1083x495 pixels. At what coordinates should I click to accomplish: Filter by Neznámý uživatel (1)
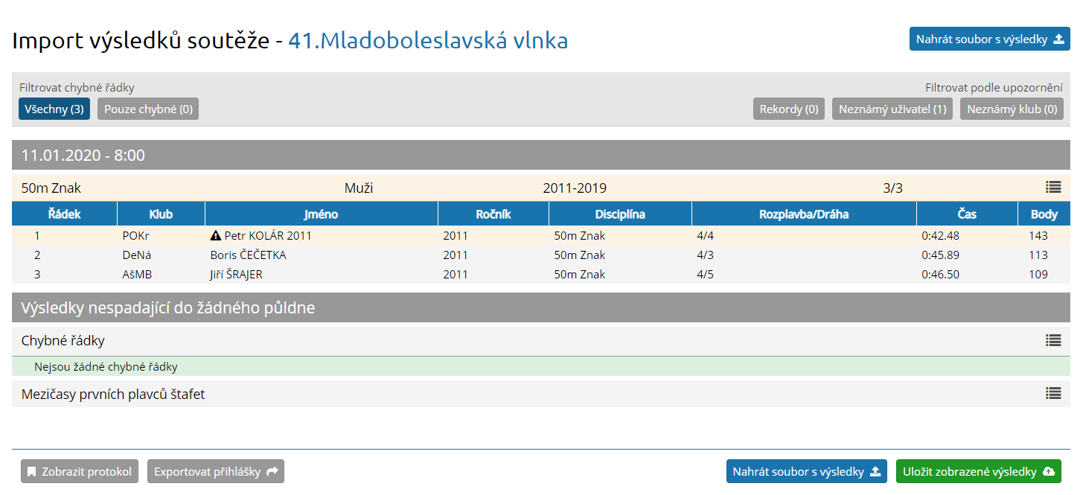point(892,109)
